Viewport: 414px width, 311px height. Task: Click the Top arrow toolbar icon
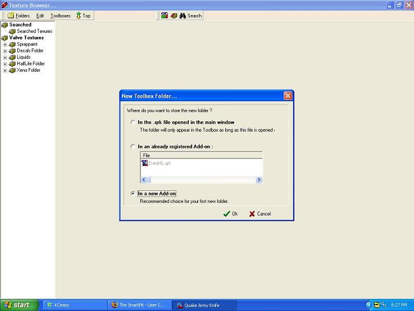(x=79, y=16)
